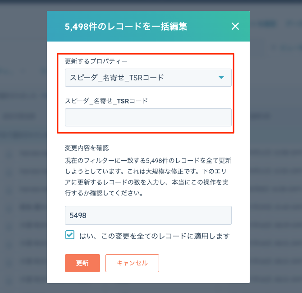This screenshot has height=293, width=302.
Task: Click the 変更内容を確認 heading
Action: 87,148
